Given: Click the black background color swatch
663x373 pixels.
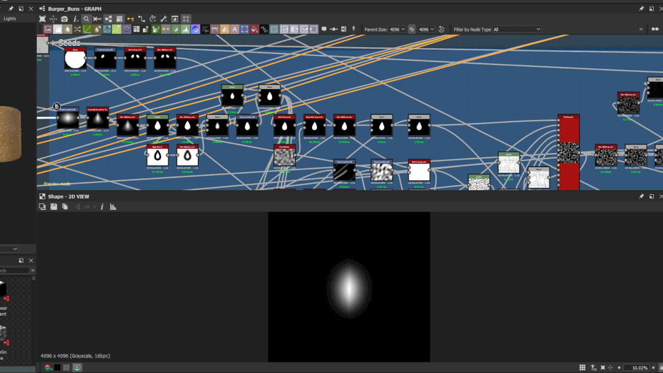Looking at the screenshot, I should pyautogui.click(x=57, y=367).
